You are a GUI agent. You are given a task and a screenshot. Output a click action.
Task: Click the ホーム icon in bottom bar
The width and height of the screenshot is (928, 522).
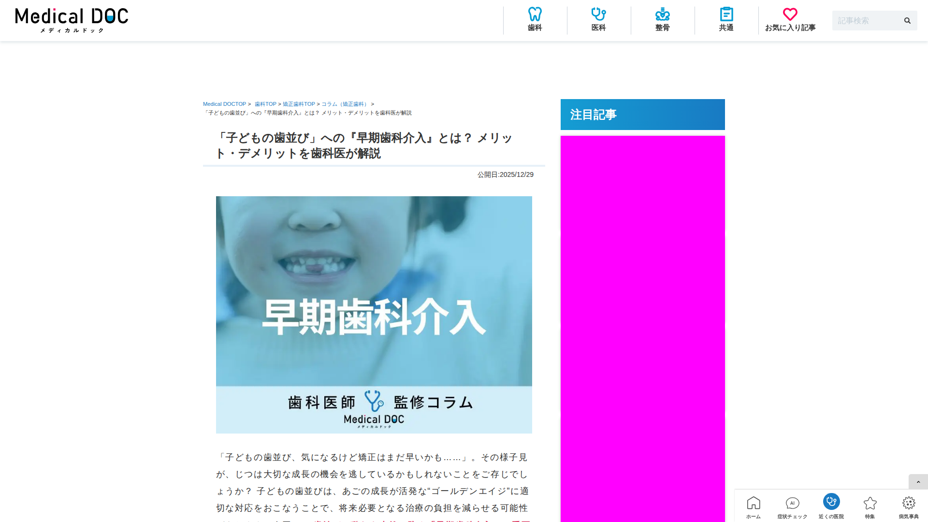[754, 503]
